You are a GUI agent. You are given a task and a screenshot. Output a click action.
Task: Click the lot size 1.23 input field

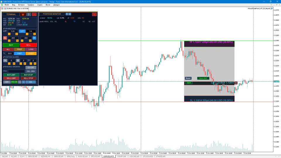[13, 31]
